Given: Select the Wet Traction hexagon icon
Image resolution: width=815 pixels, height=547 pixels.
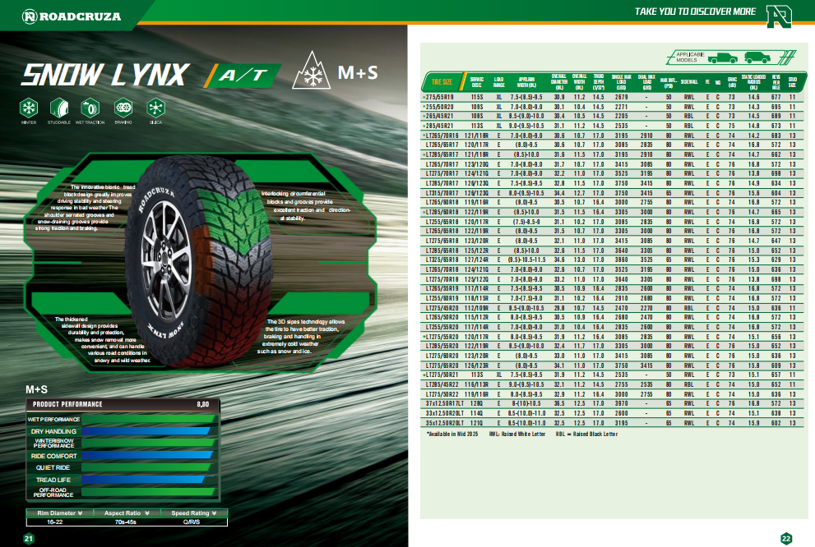Looking at the screenshot, I should coord(90,108).
